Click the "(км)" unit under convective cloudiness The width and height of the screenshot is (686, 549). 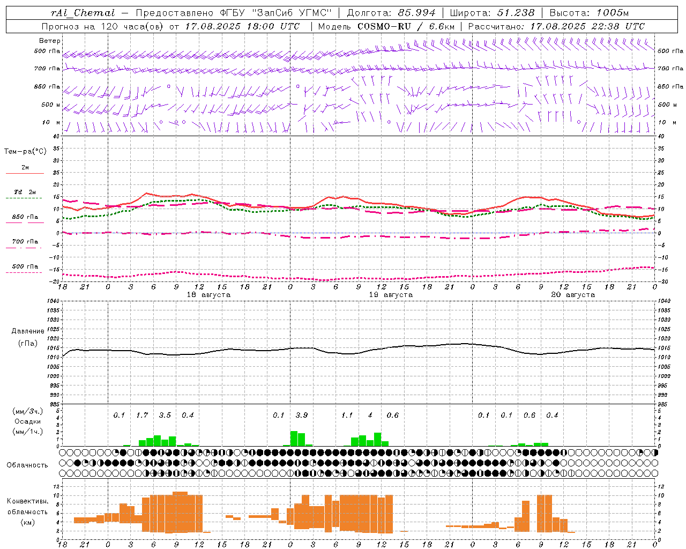(28, 522)
